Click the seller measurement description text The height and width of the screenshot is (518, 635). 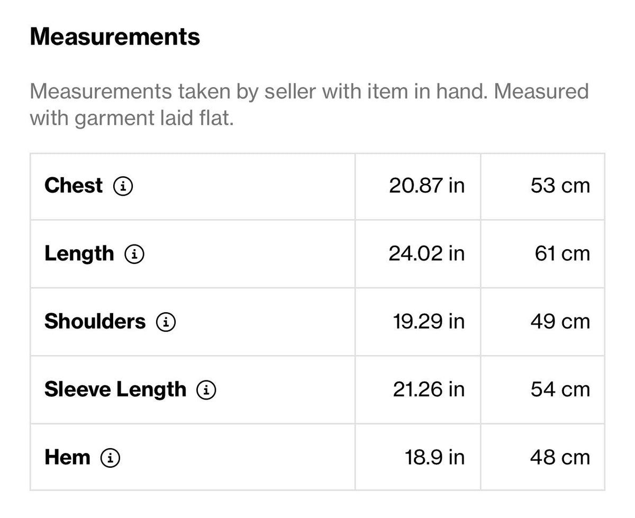click(x=309, y=105)
